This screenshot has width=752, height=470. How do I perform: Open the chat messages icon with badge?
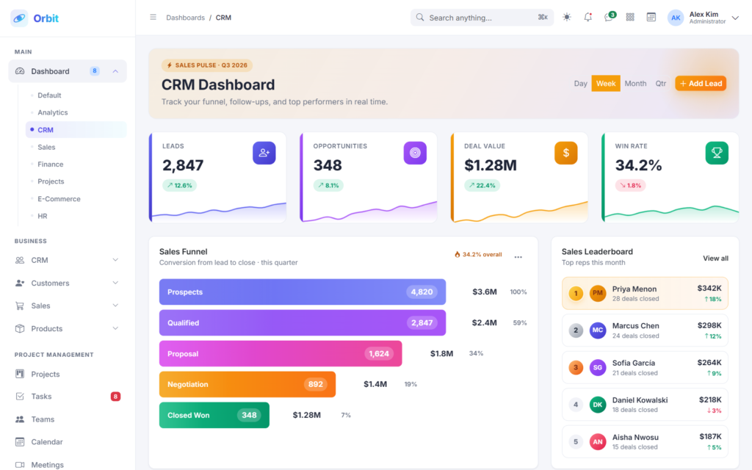click(x=609, y=17)
